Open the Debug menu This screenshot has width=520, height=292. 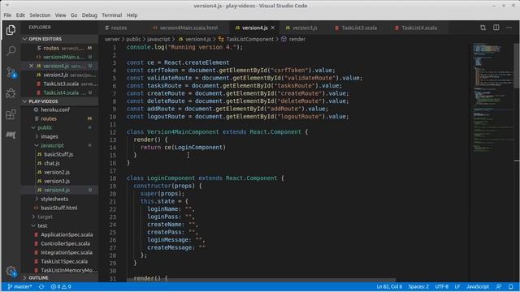point(89,15)
